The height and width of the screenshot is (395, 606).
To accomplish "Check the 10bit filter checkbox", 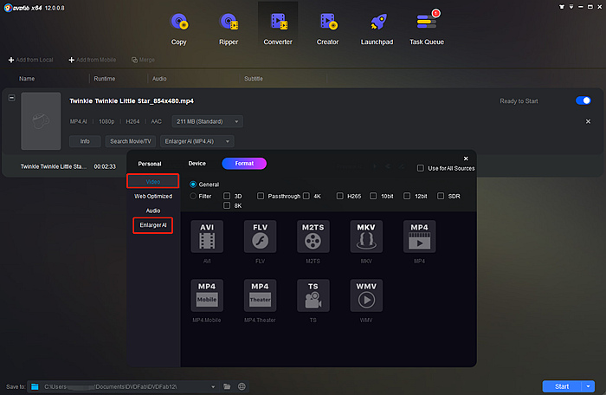I will [x=373, y=196].
